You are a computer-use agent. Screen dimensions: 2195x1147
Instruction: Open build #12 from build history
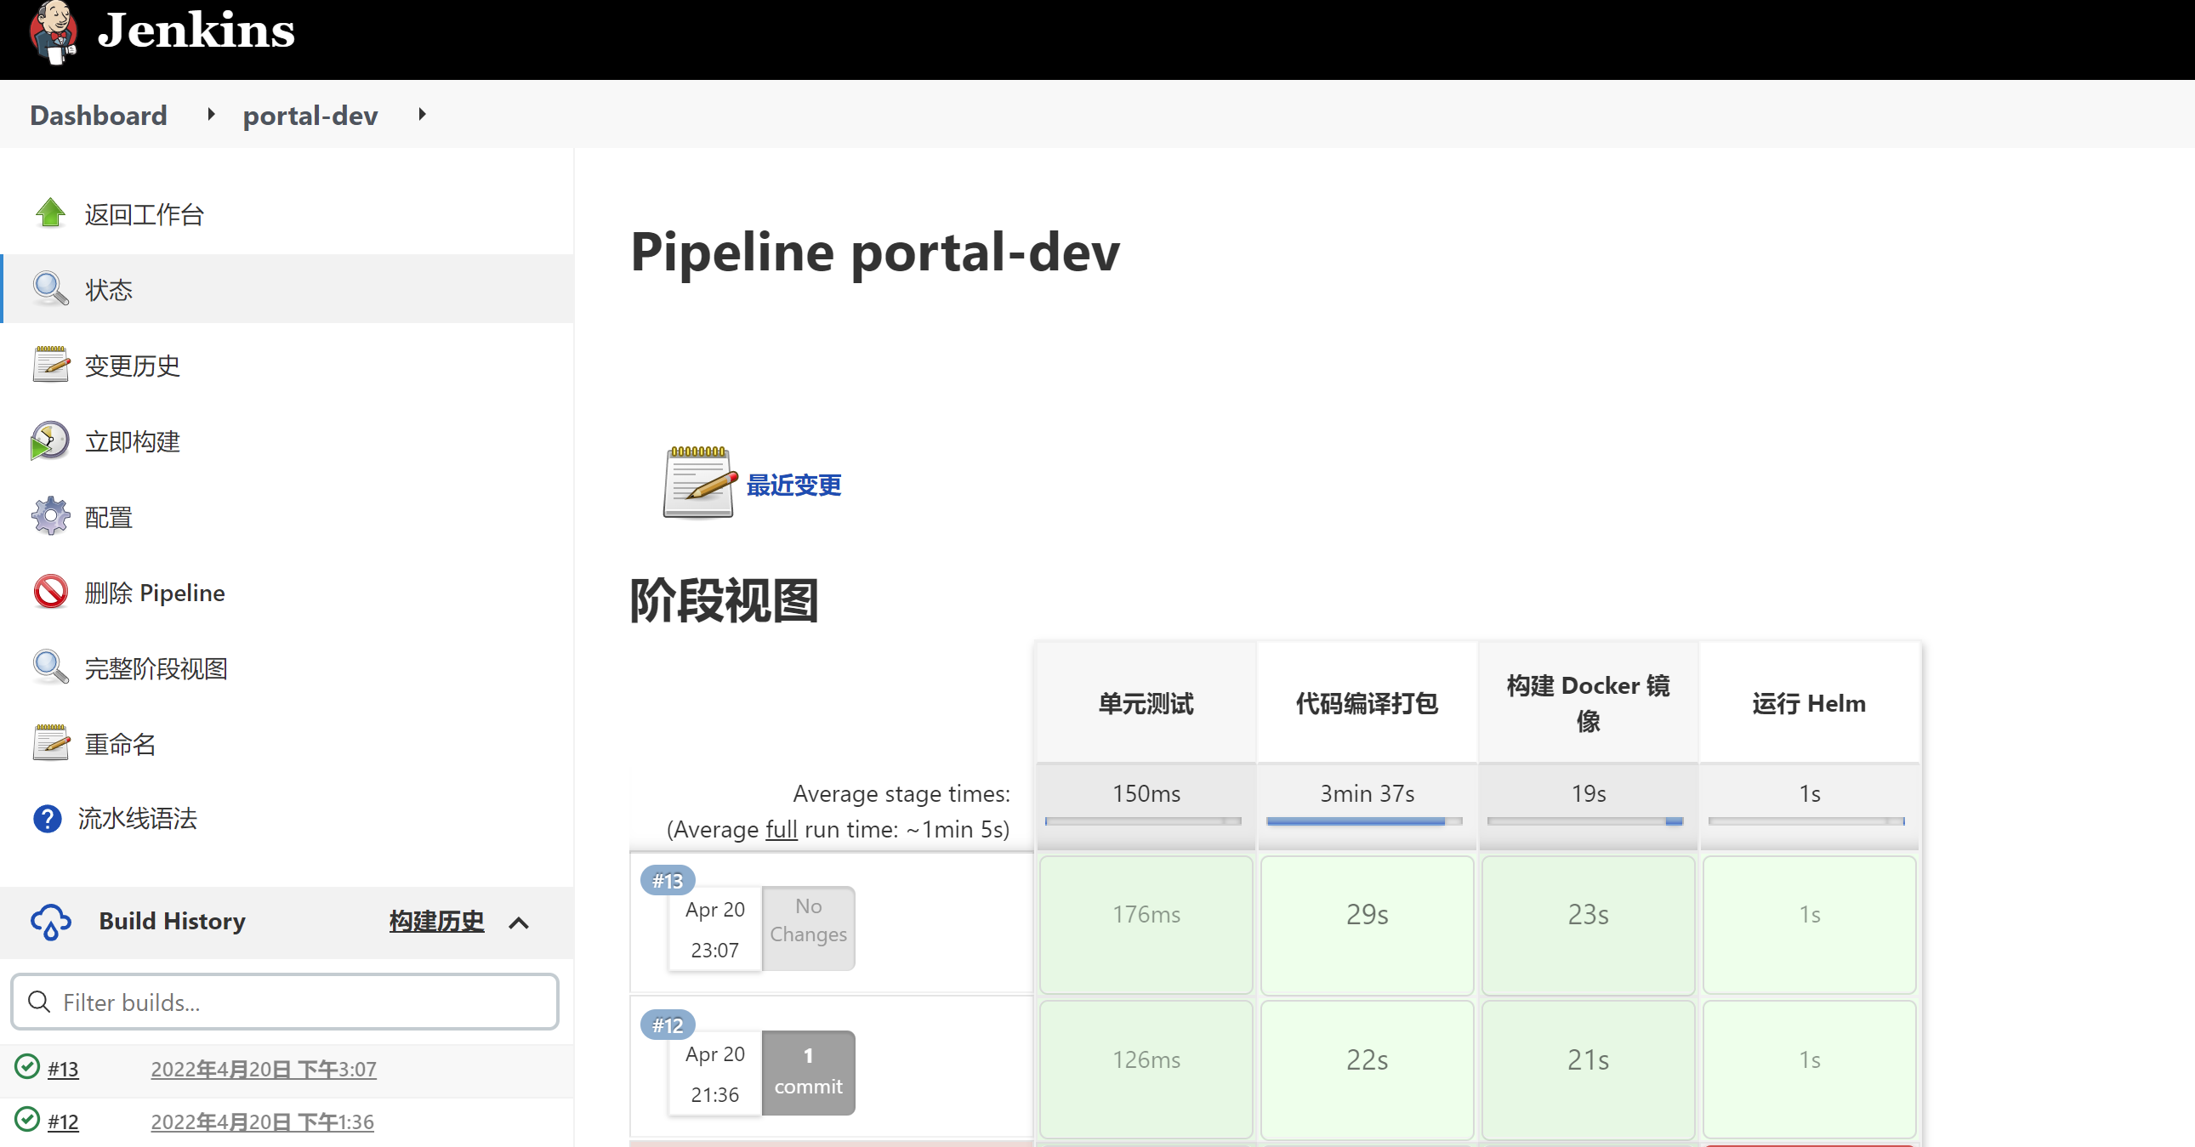[64, 1121]
